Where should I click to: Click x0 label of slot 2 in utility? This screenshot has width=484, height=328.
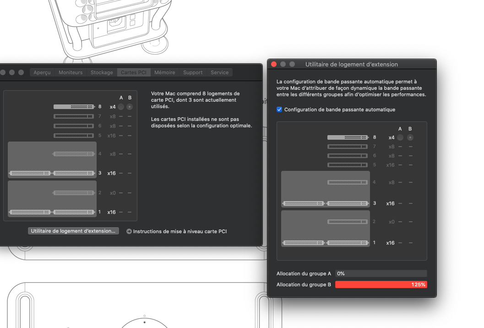click(392, 222)
